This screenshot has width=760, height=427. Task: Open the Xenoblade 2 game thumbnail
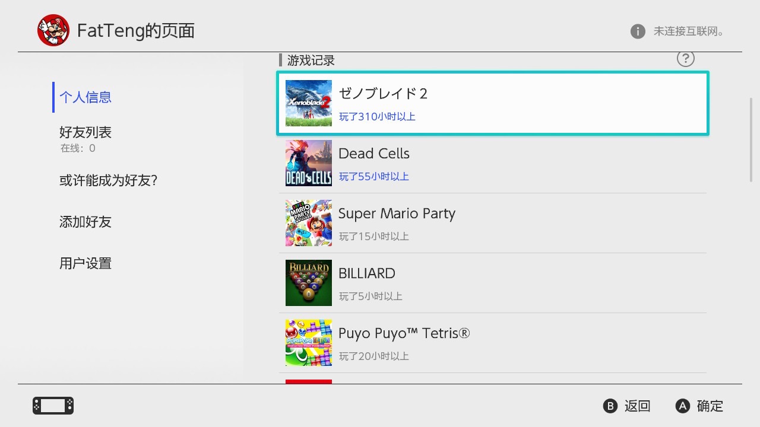point(309,103)
